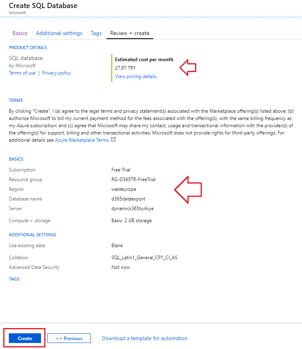Open the Privacy policy link

click(x=56, y=73)
